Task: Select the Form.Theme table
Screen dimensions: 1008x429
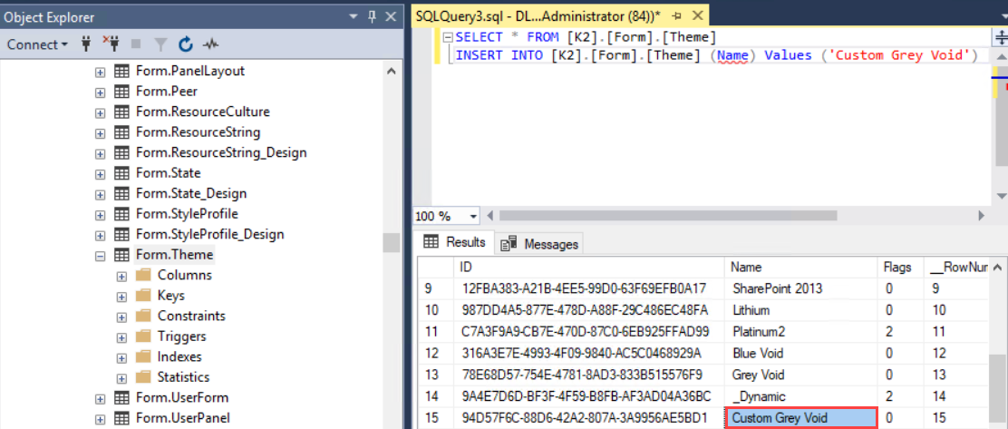Action: [x=174, y=255]
